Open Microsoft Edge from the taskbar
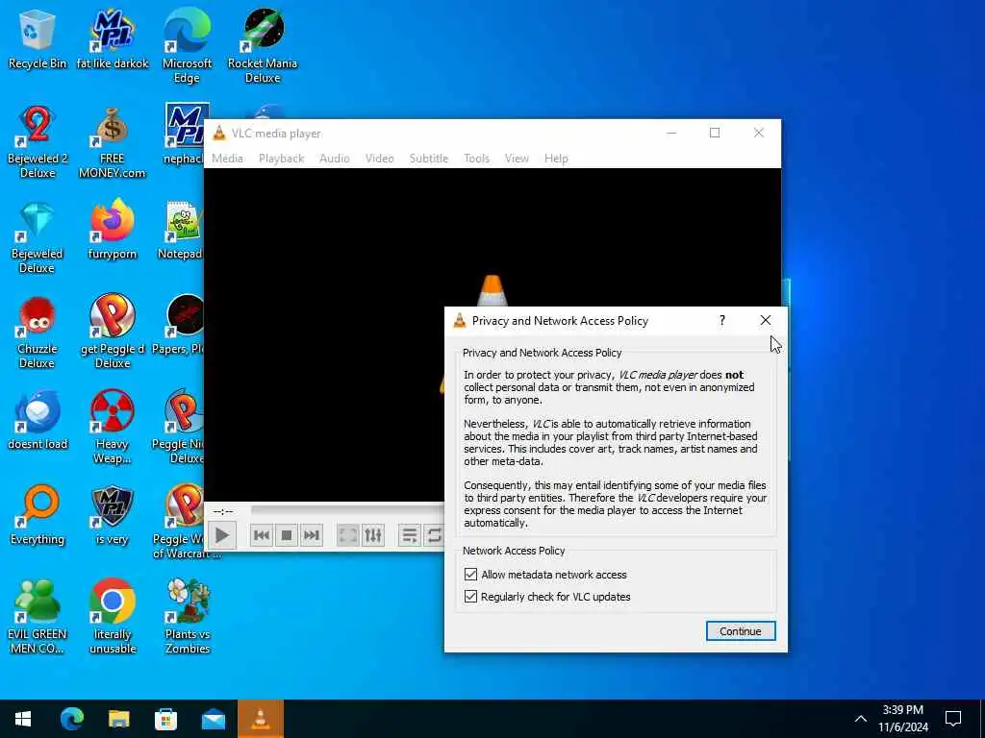 point(71,719)
